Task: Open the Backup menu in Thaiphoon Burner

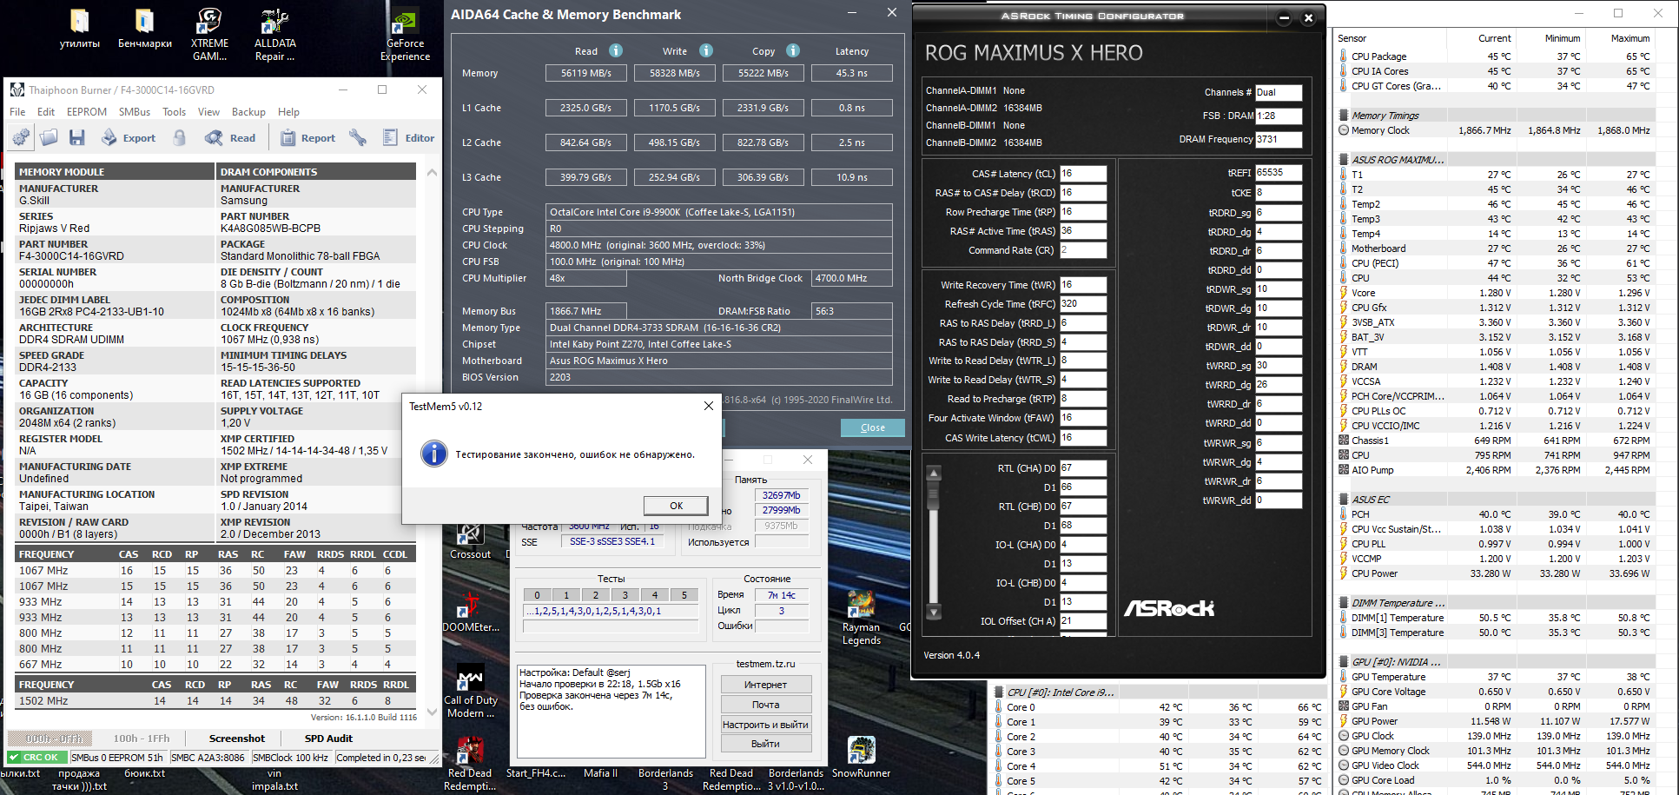Action: pos(248,112)
